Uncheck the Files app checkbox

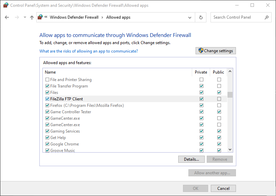pyautogui.click(x=47, y=93)
